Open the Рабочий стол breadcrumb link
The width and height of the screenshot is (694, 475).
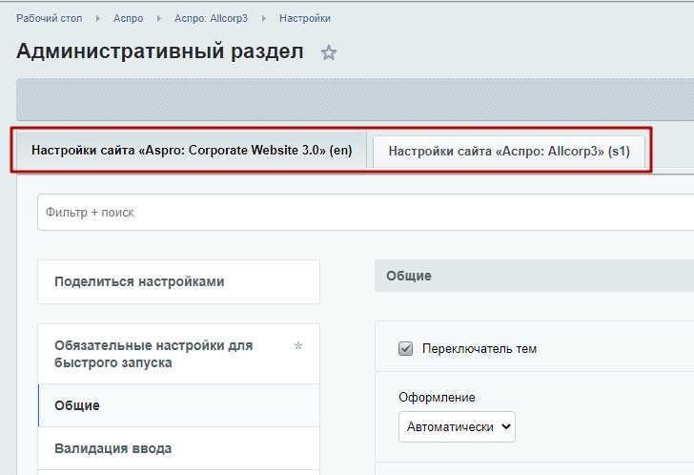coord(50,18)
